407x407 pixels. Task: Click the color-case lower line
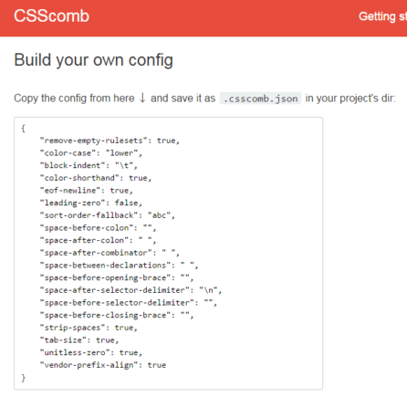91,153
